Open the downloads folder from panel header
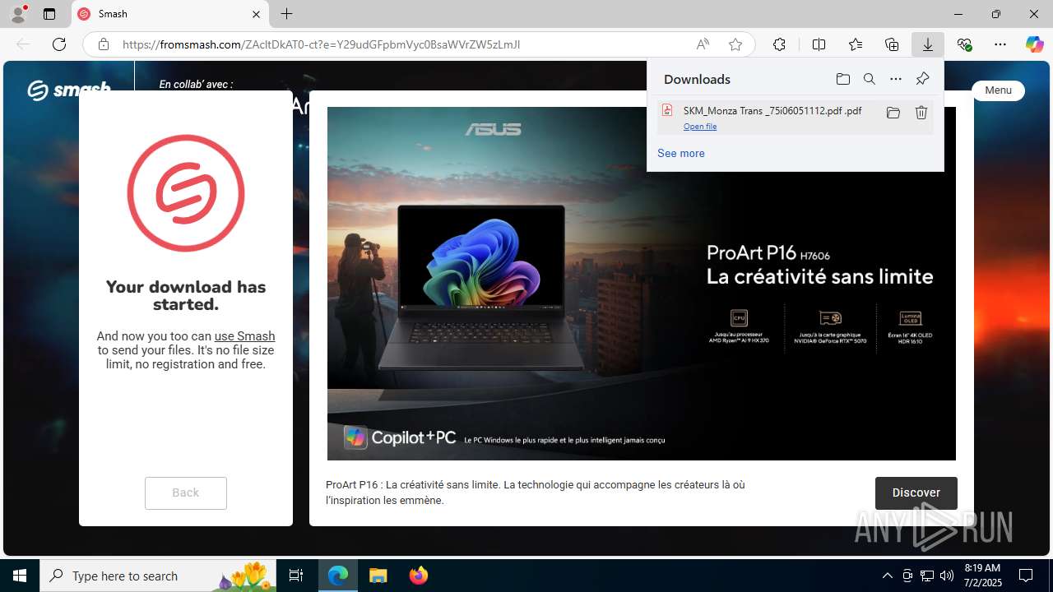This screenshot has width=1053, height=592. point(842,79)
